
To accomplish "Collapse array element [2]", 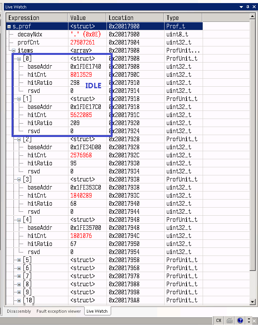I will (19, 139).
